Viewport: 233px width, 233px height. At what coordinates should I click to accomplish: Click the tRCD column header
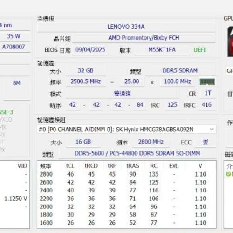[91, 166]
